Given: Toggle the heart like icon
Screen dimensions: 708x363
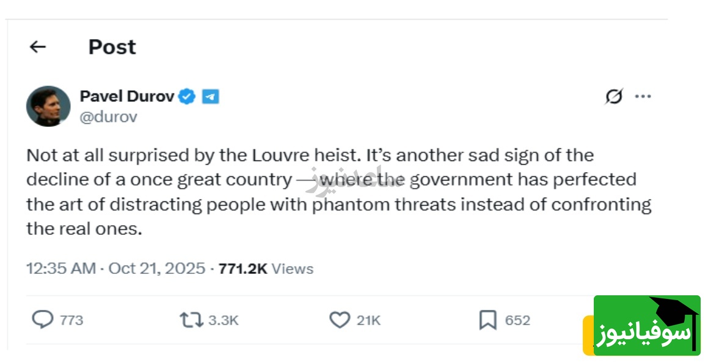Looking at the screenshot, I should point(339,320).
